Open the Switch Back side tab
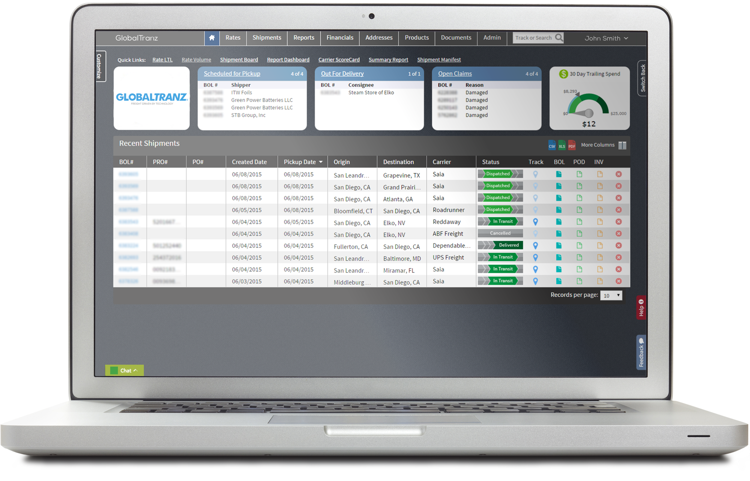Image resolution: width=750 pixels, height=481 pixels. [642, 78]
